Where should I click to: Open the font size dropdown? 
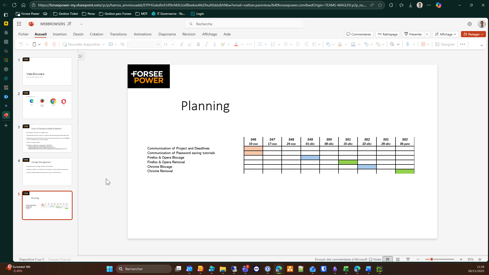click(172, 44)
